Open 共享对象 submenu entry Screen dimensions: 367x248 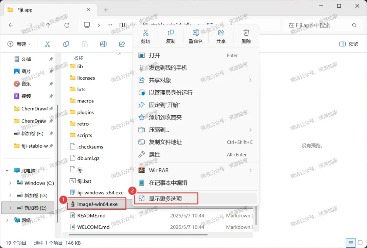pyautogui.click(x=196, y=80)
